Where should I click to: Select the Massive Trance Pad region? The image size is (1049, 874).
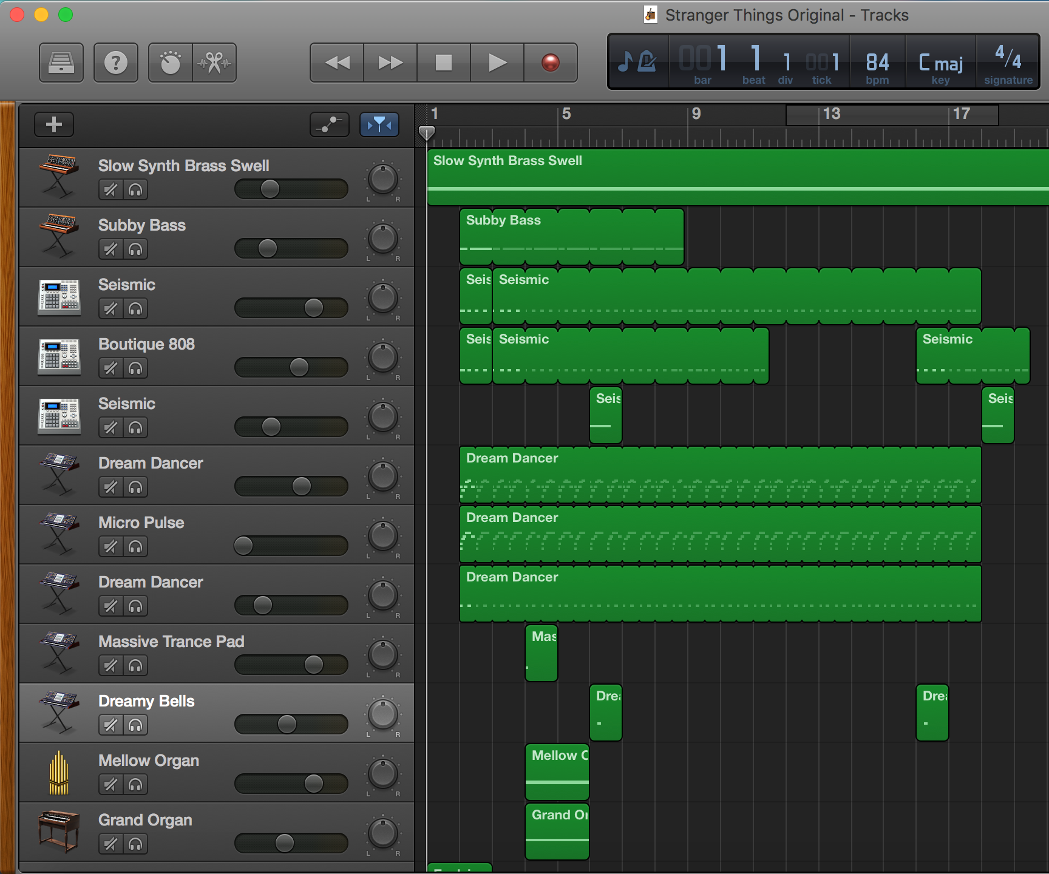tap(541, 653)
